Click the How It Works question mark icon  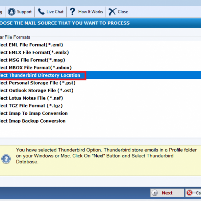[x=73, y=12]
